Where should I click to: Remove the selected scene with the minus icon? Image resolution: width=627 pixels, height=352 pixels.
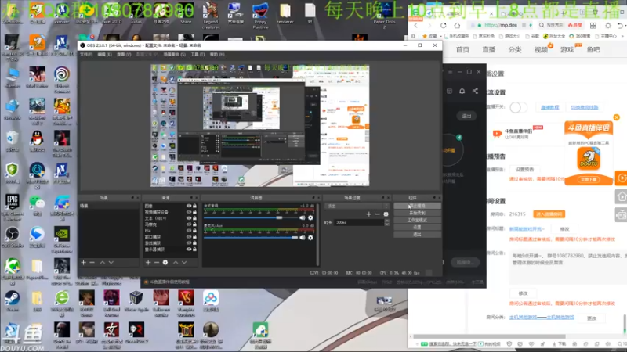point(92,262)
